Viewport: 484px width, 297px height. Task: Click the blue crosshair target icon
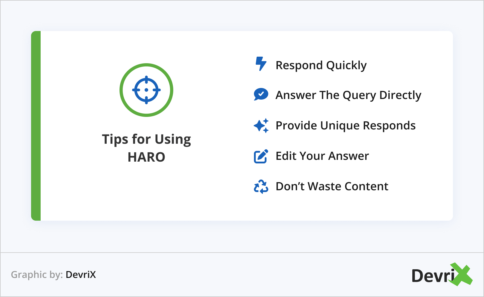pyautogui.click(x=146, y=90)
